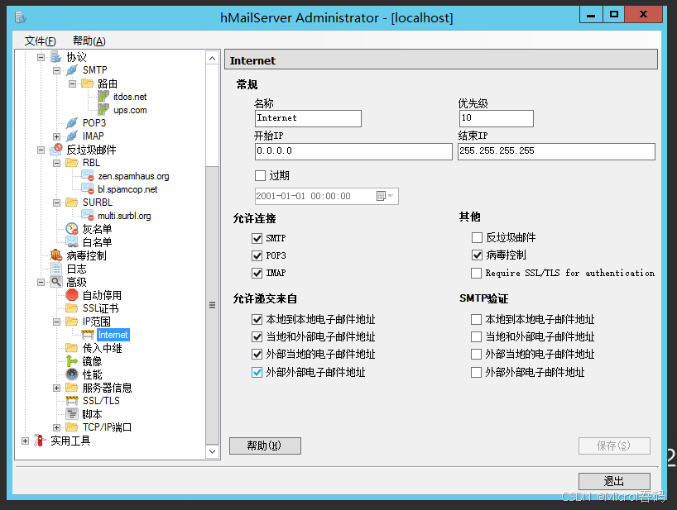Click the 日志 log document icon
The width and height of the screenshot is (677, 510).
[x=56, y=269]
